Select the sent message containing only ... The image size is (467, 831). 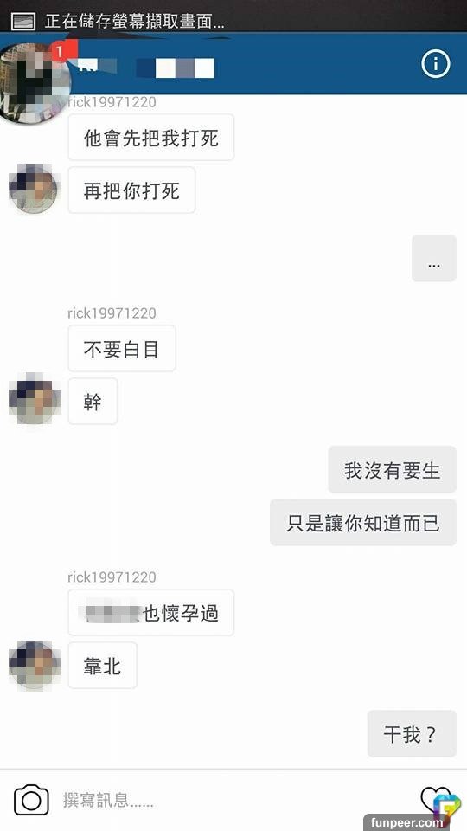434,259
